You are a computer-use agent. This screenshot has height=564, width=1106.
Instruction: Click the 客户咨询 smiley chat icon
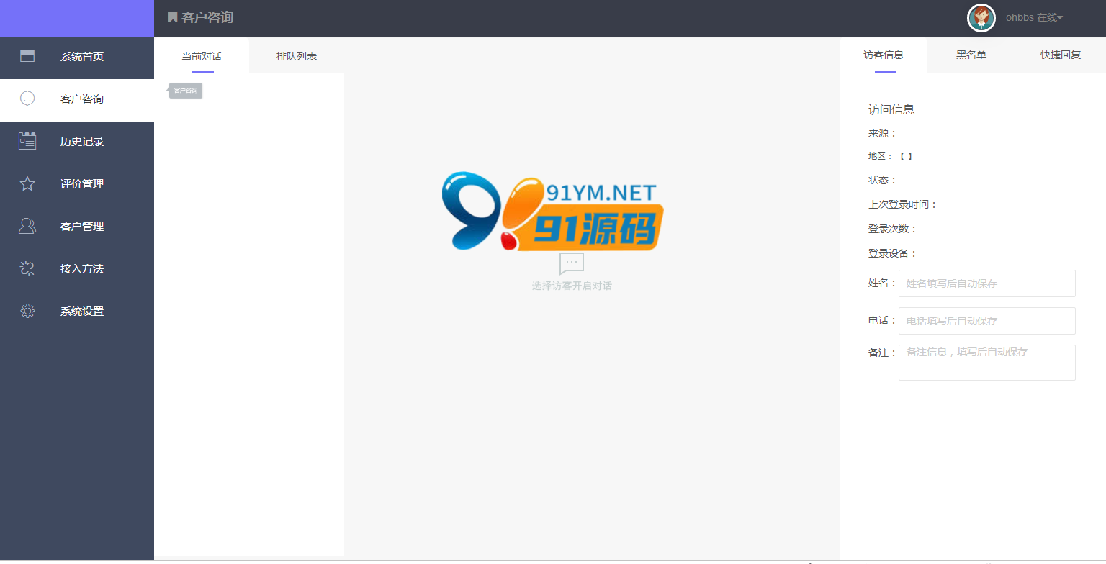point(27,99)
